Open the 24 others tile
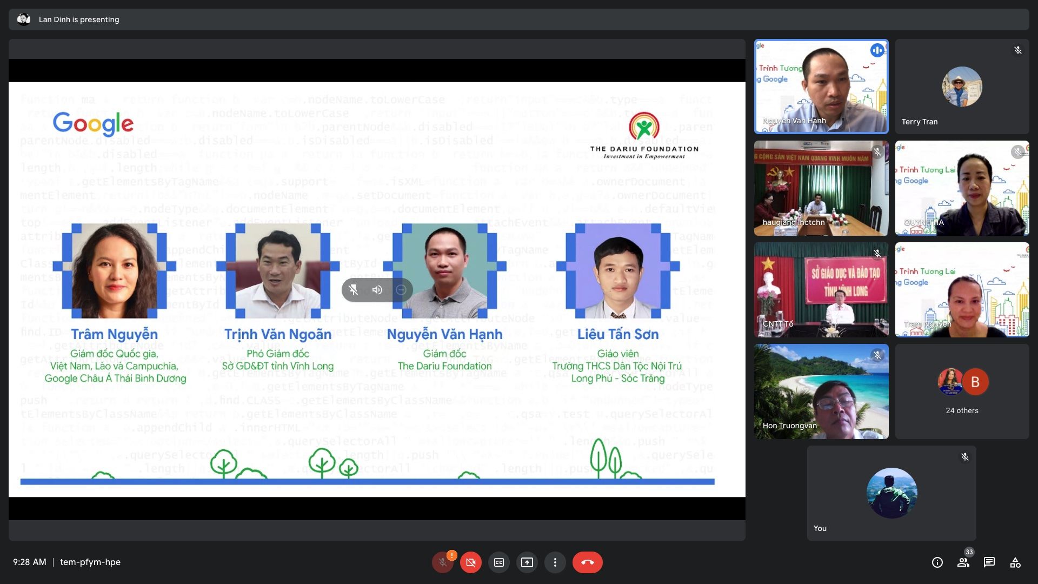This screenshot has height=584, width=1038. point(962,391)
